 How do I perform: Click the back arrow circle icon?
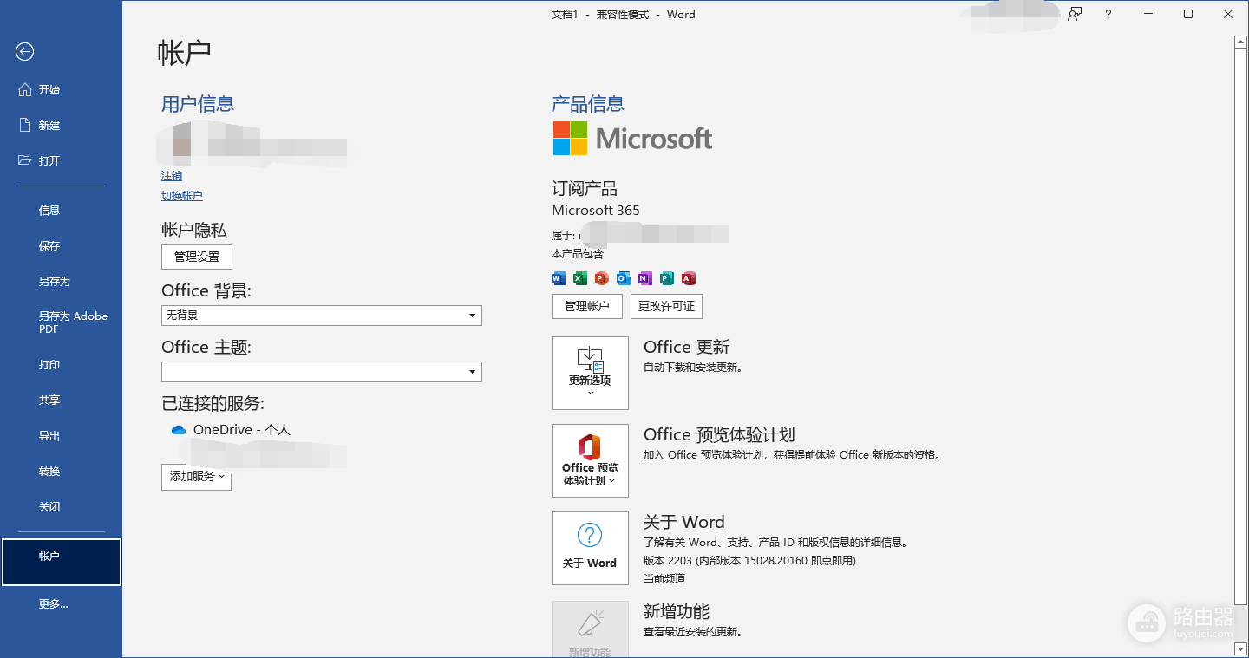24,52
